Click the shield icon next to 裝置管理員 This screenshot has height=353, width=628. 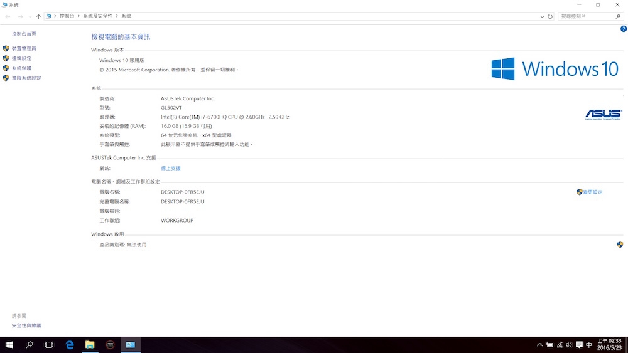(x=6, y=48)
